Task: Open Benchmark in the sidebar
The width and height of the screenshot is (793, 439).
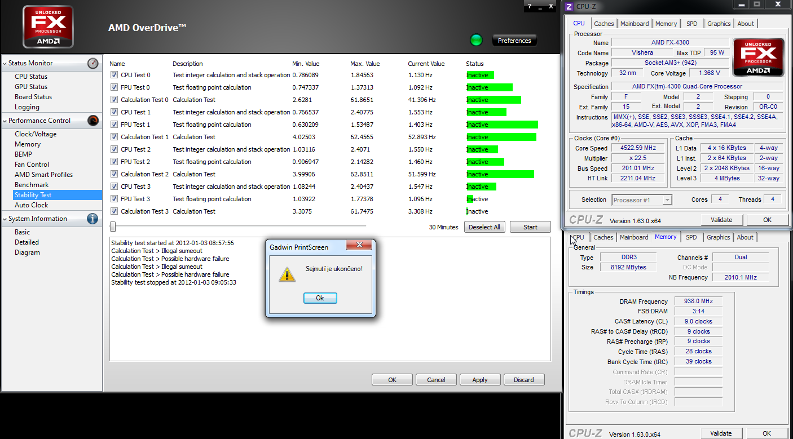Action: click(x=32, y=185)
